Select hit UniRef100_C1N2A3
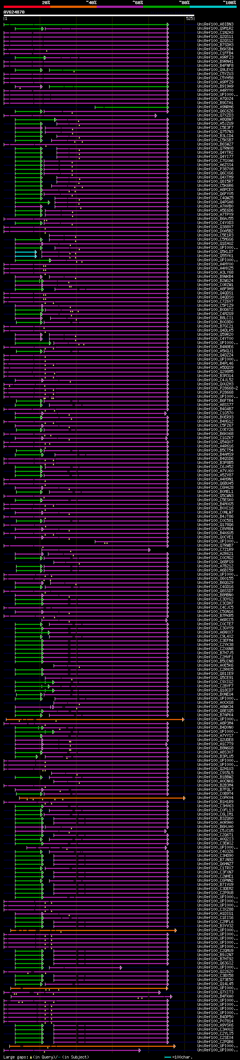 (215, 32)
